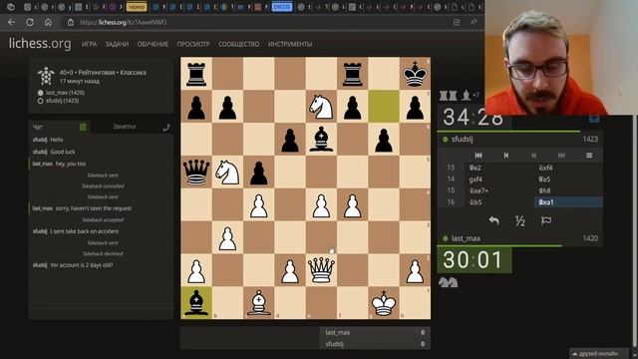Switch to the blue highlighted browser tab
638x359 pixels.
[282, 7]
